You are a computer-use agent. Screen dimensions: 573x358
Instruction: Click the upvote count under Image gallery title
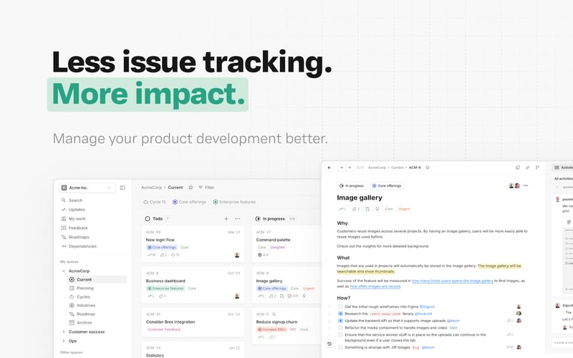coord(355,209)
